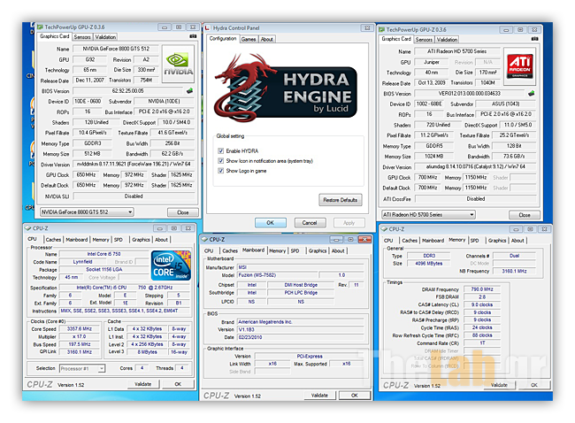Click the camera screenshot icon in ATI GPU-Z window
575x423 pixels.
pos(534,39)
